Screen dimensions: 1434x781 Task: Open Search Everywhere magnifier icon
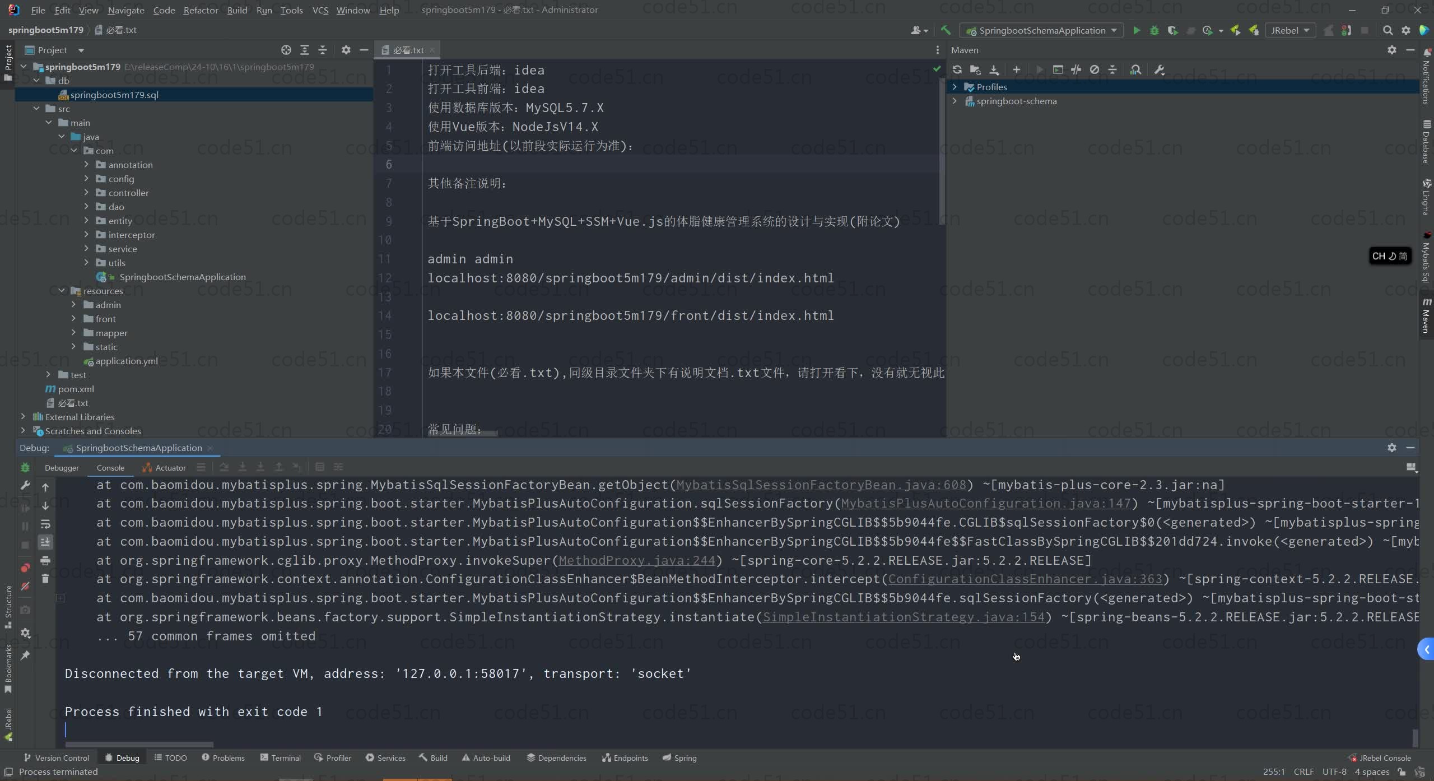pyautogui.click(x=1387, y=30)
